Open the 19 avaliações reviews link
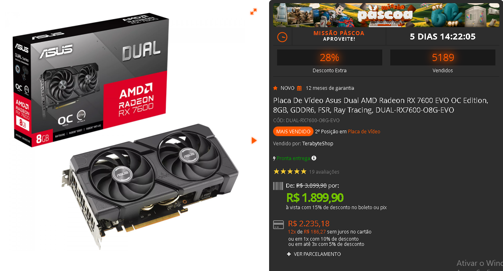Viewport: 503px width, 271px height. coord(324,172)
